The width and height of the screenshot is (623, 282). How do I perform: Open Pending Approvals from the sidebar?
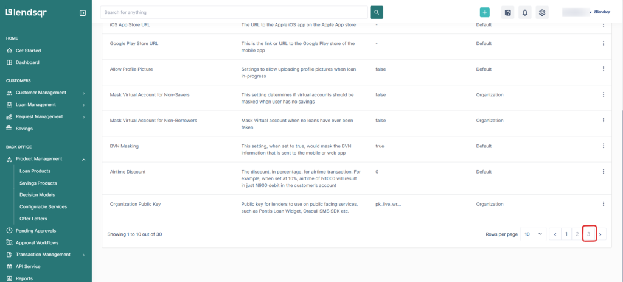pos(35,231)
